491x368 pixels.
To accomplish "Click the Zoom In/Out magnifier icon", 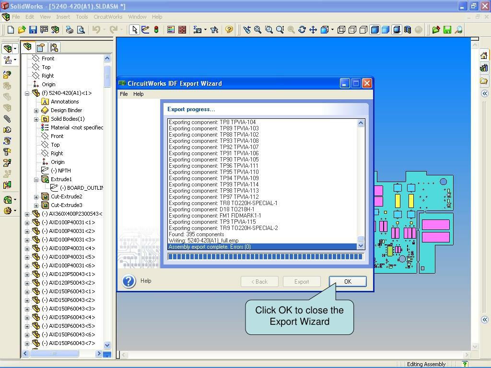I will click(280, 30).
